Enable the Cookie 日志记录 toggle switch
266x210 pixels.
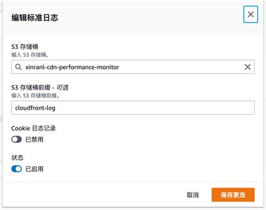pyautogui.click(x=16, y=139)
